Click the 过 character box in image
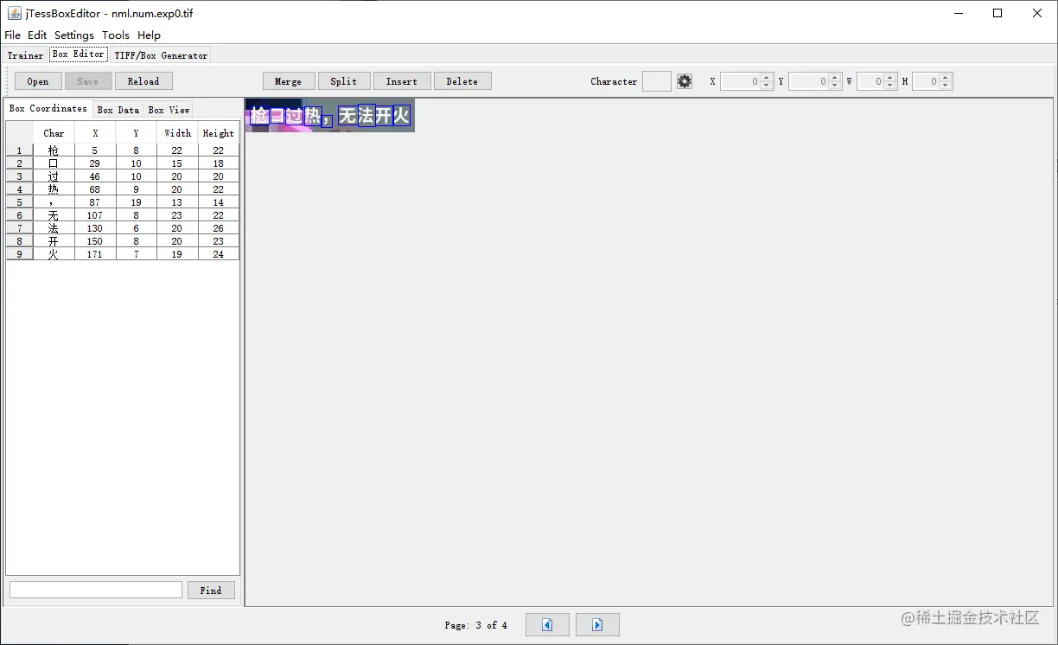Viewport: 1058px width, 645px height. [x=294, y=116]
